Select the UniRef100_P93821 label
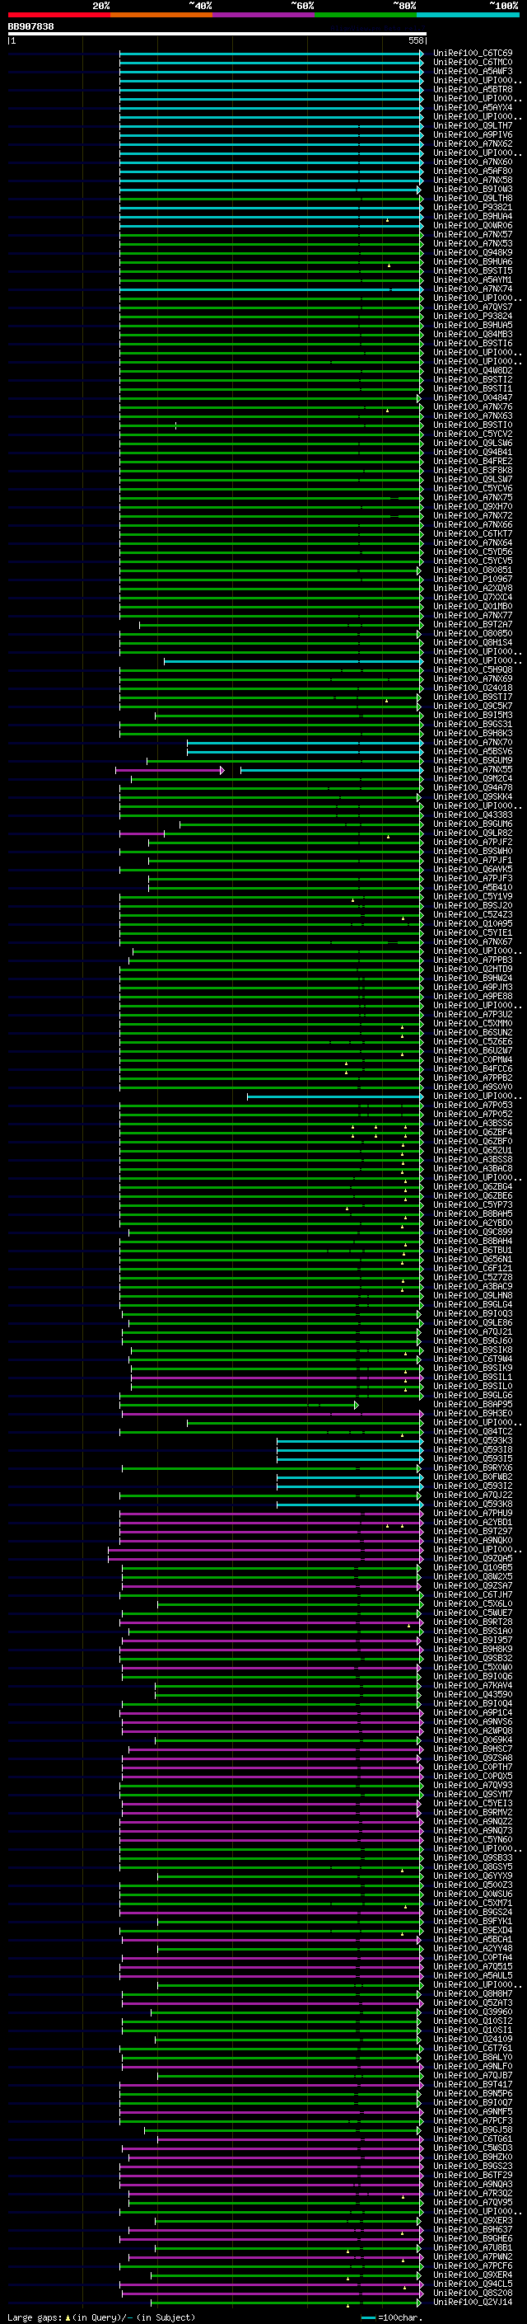 [473, 208]
